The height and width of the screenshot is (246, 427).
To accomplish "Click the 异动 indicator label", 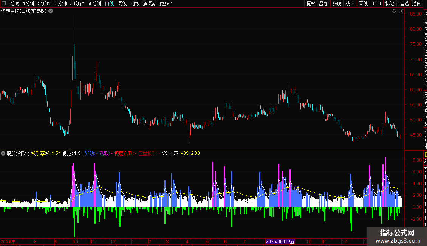I will [91, 153].
